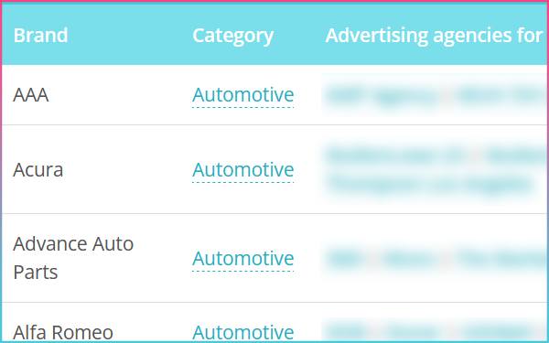549x343 pixels.
Task: Click the Acura brand name
Action: point(38,170)
